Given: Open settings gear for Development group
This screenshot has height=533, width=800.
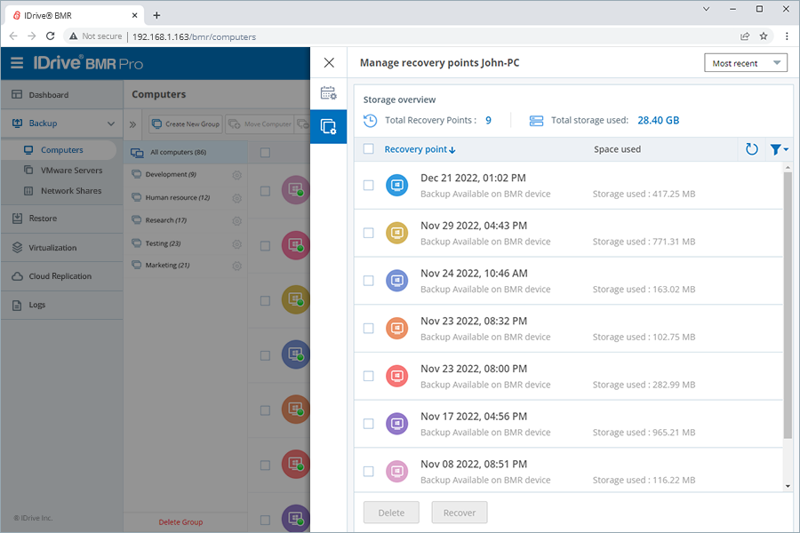Looking at the screenshot, I should (236, 175).
